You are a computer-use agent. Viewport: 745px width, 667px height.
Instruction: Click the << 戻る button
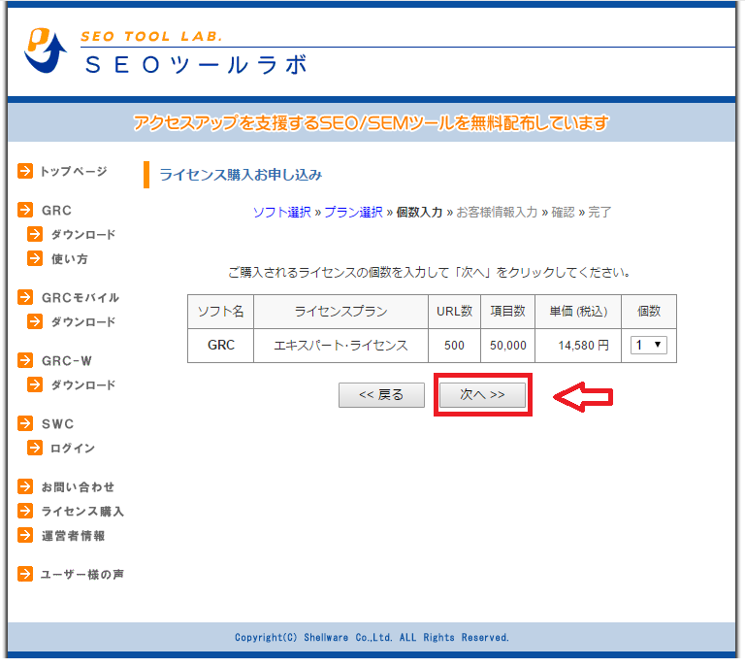(381, 394)
